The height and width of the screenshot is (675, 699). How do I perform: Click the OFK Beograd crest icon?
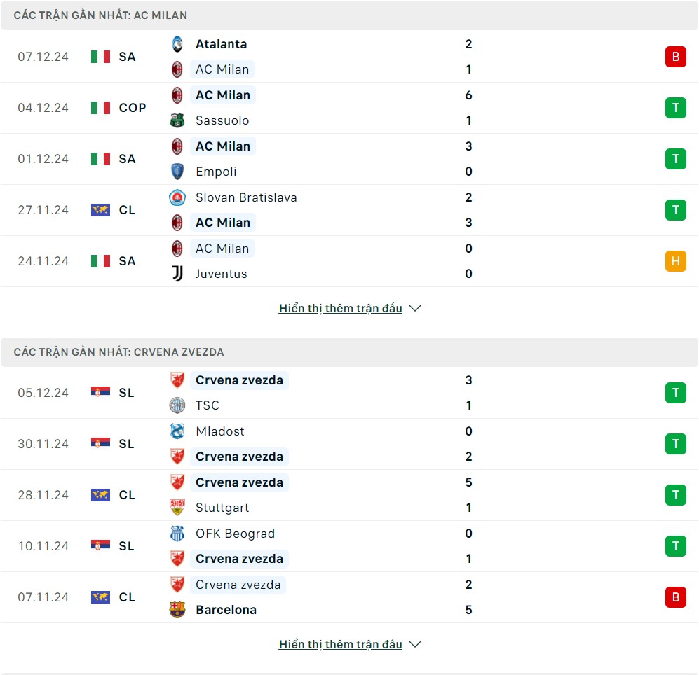177,534
